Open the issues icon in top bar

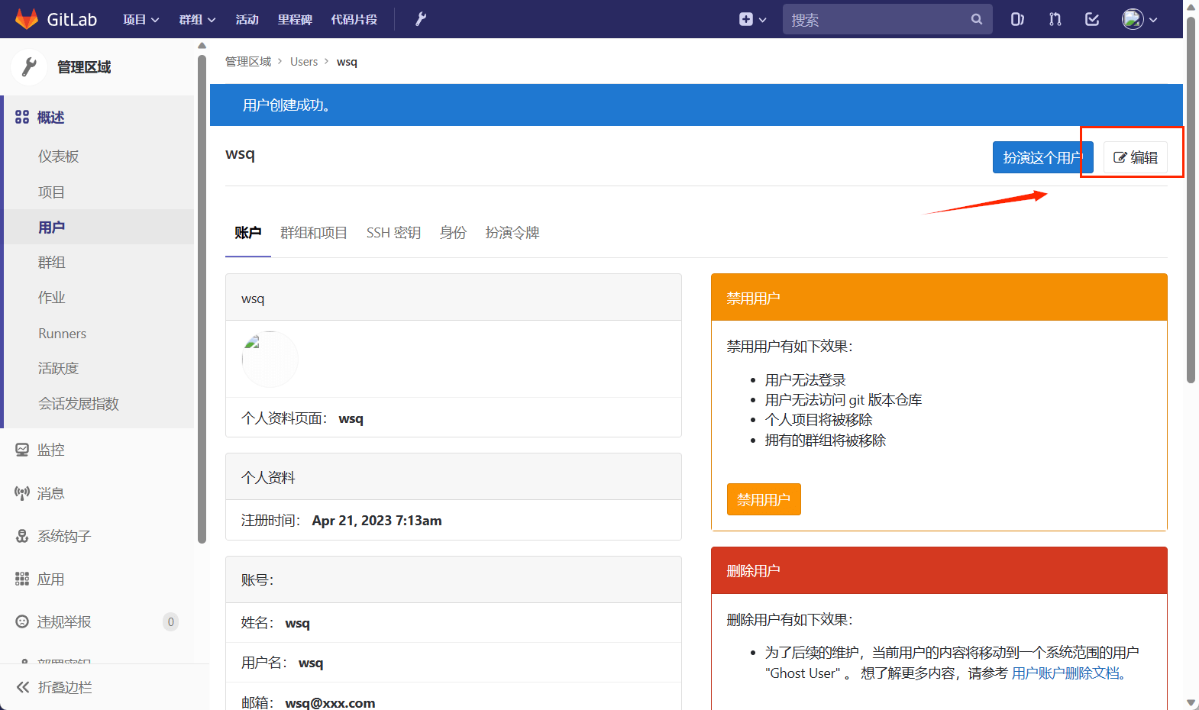(x=1017, y=19)
